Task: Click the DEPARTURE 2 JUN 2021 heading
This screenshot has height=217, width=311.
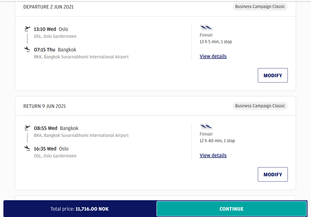Action: [x=48, y=7]
